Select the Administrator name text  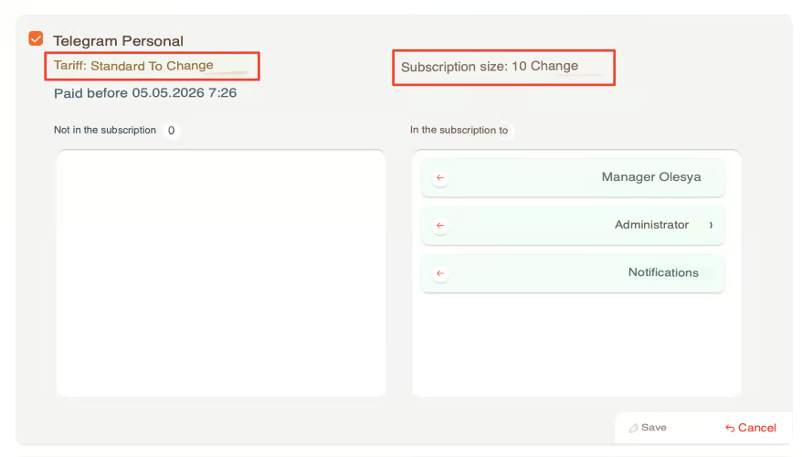click(651, 225)
